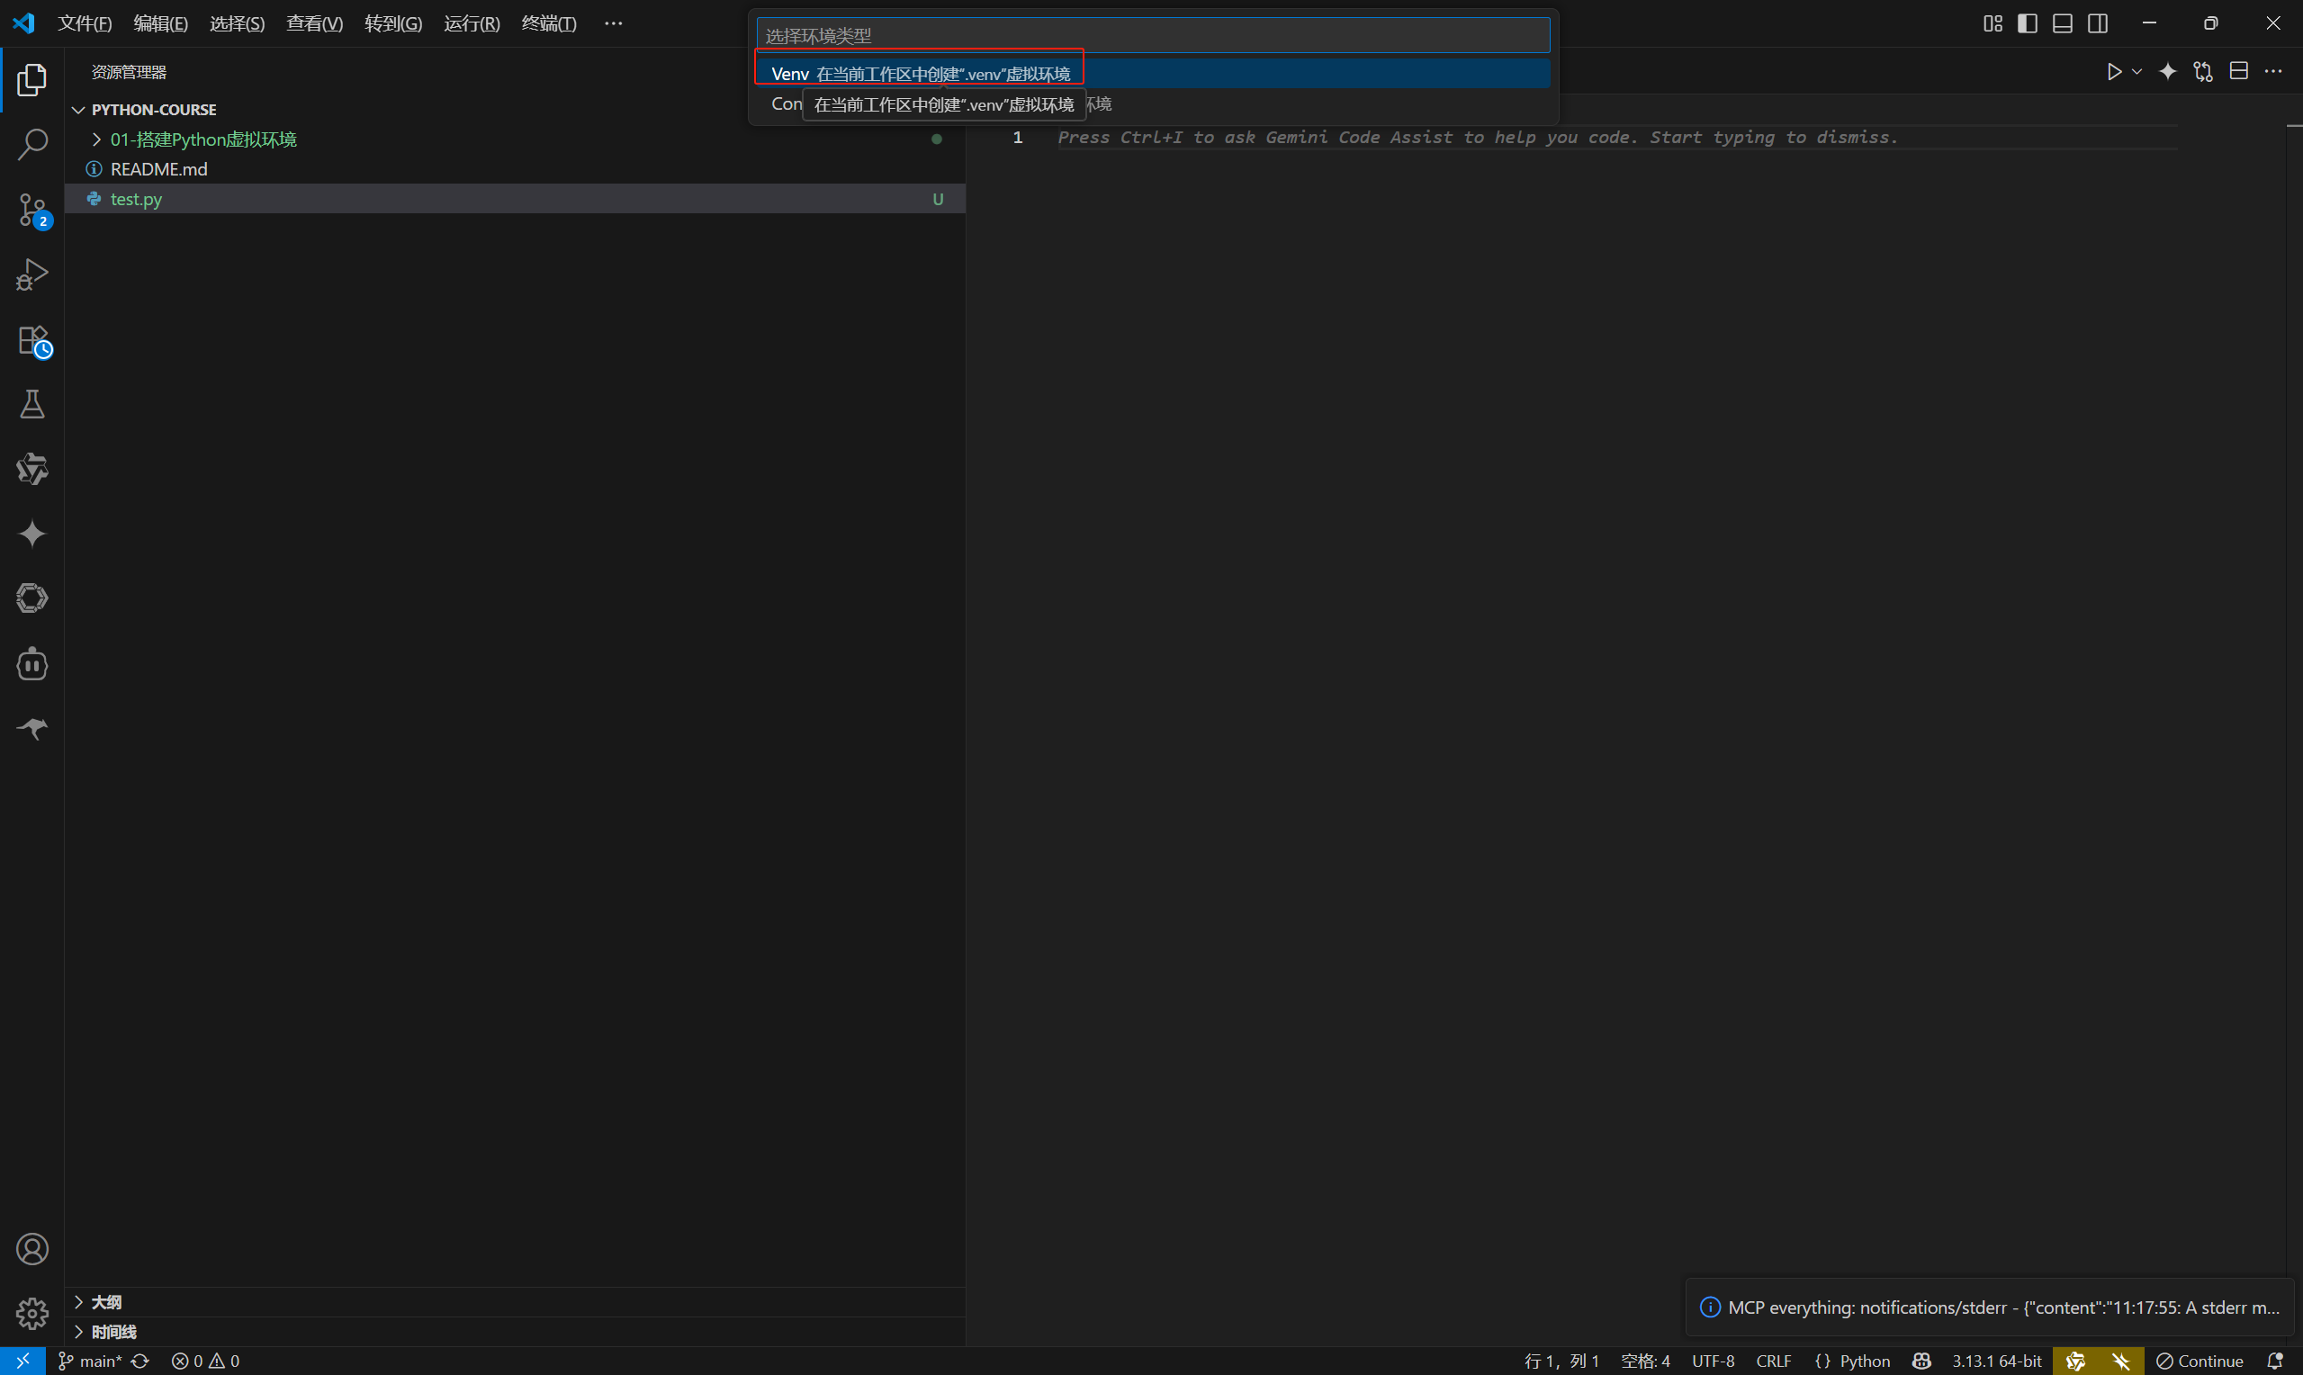Open the Extensions view

click(32, 340)
